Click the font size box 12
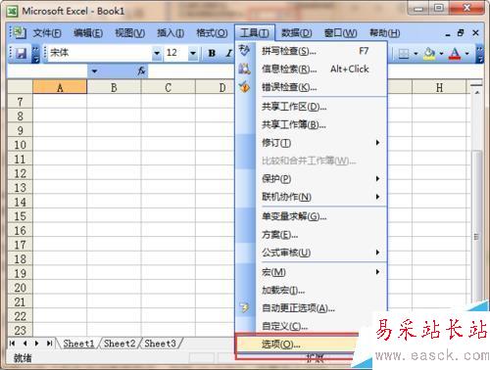Image resolution: width=490 pixels, height=370 pixels. point(176,53)
